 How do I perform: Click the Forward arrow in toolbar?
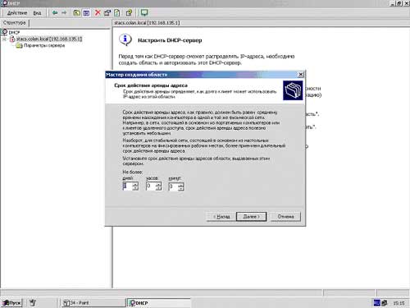pos(64,13)
